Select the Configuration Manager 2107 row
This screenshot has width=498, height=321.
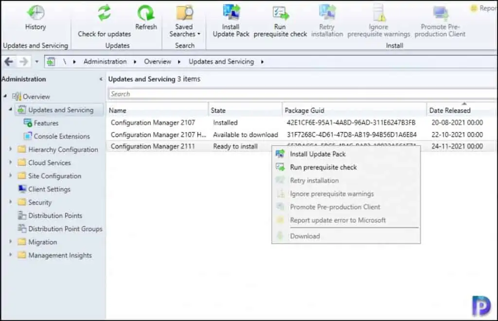(302, 122)
